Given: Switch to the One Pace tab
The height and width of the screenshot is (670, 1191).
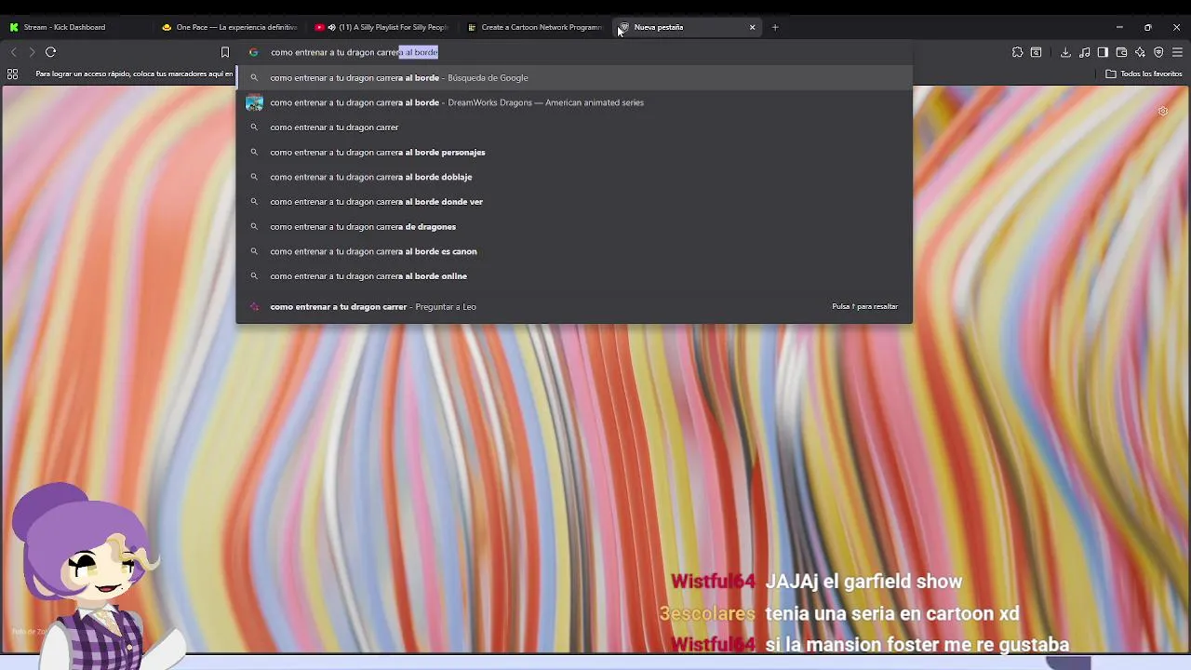Looking at the screenshot, I should point(229,27).
